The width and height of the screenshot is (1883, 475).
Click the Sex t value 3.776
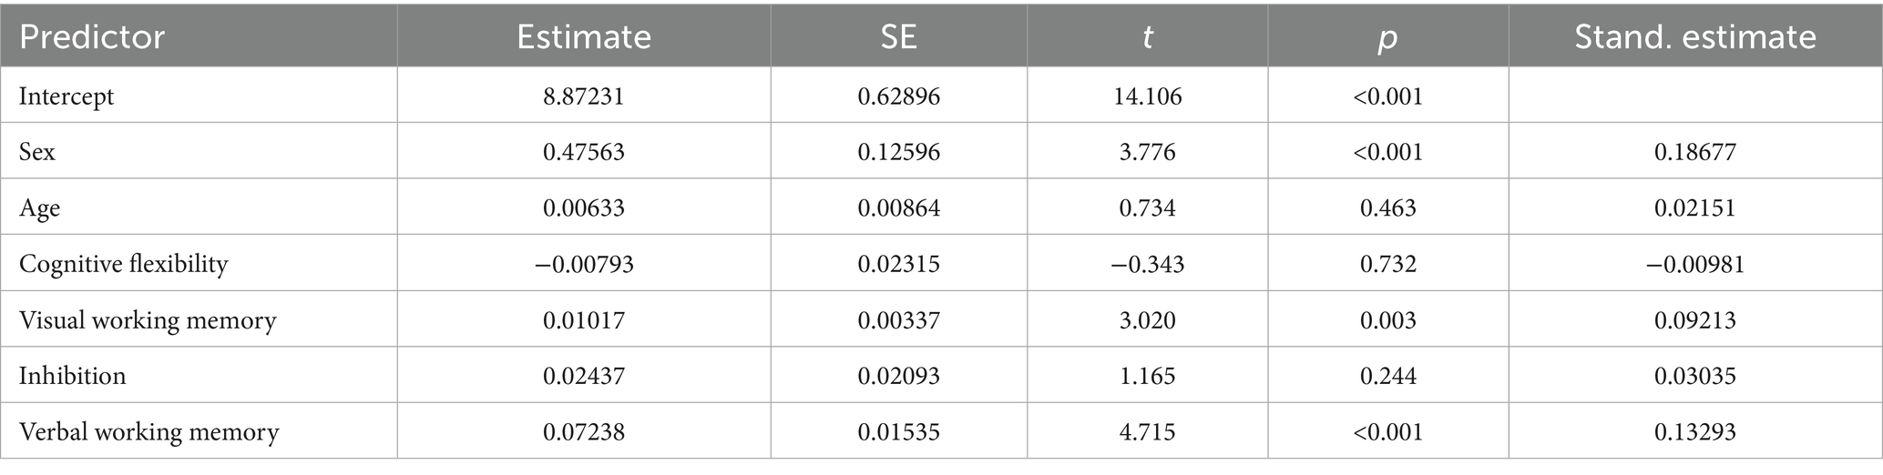coord(1147,151)
